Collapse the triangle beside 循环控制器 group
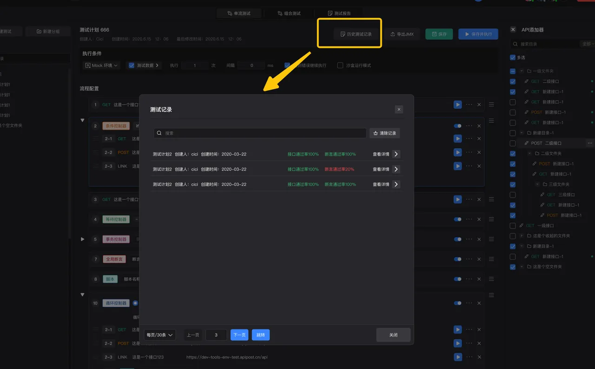 click(x=83, y=295)
